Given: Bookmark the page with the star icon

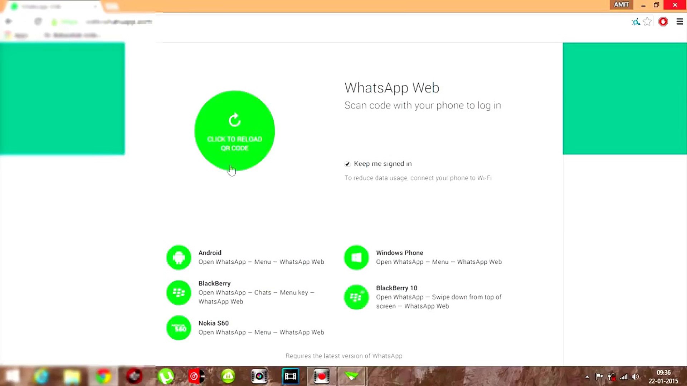Looking at the screenshot, I should coord(647,22).
